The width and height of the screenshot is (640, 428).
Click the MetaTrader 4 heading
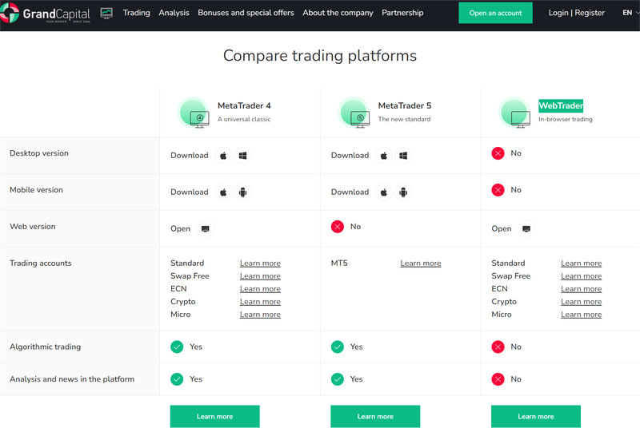[244, 106]
